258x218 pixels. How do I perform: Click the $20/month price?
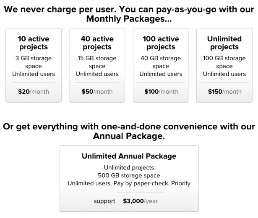pyautogui.click(x=34, y=92)
